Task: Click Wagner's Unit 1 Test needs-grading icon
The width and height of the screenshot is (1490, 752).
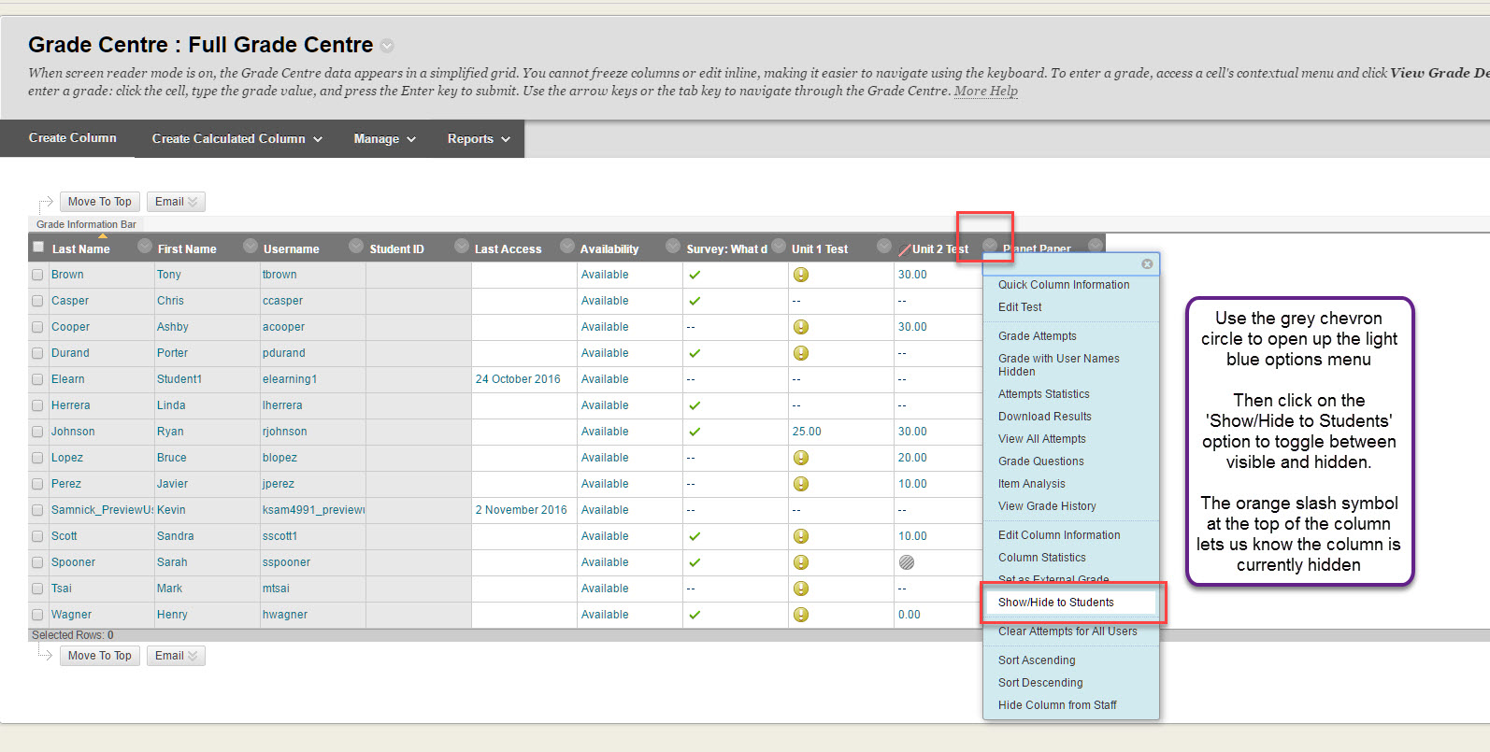Action: 801,615
